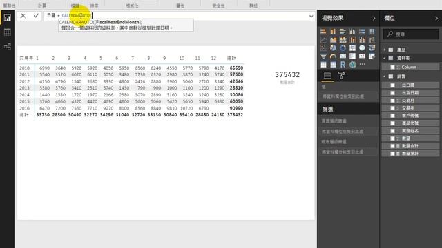Switch to Data view in left sidebar
The width and height of the screenshot is (442, 248).
pyautogui.click(x=8, y=32)
